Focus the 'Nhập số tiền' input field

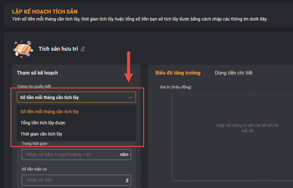(76, 180)
